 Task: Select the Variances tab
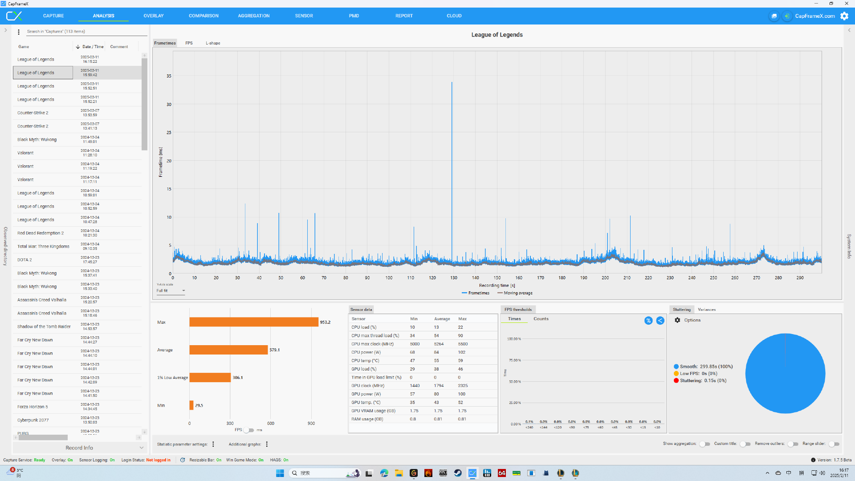pyautogui.click(x=707, y=310)
